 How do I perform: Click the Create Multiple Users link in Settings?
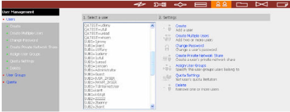click(x=192, y=36)
